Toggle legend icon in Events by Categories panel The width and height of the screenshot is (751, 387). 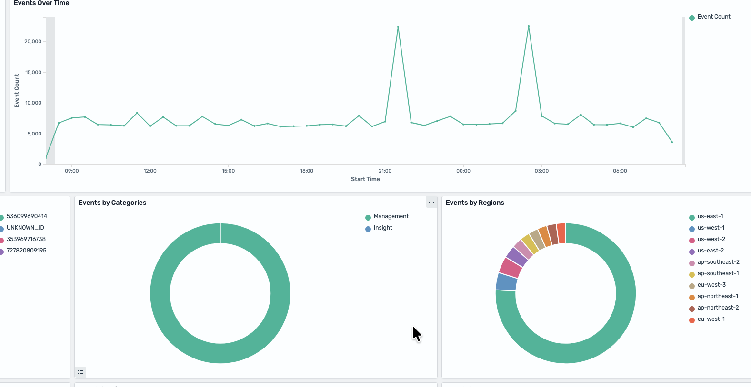coord(80,373)
